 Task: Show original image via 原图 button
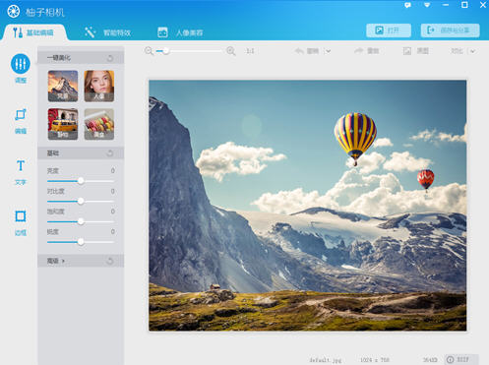416,51
